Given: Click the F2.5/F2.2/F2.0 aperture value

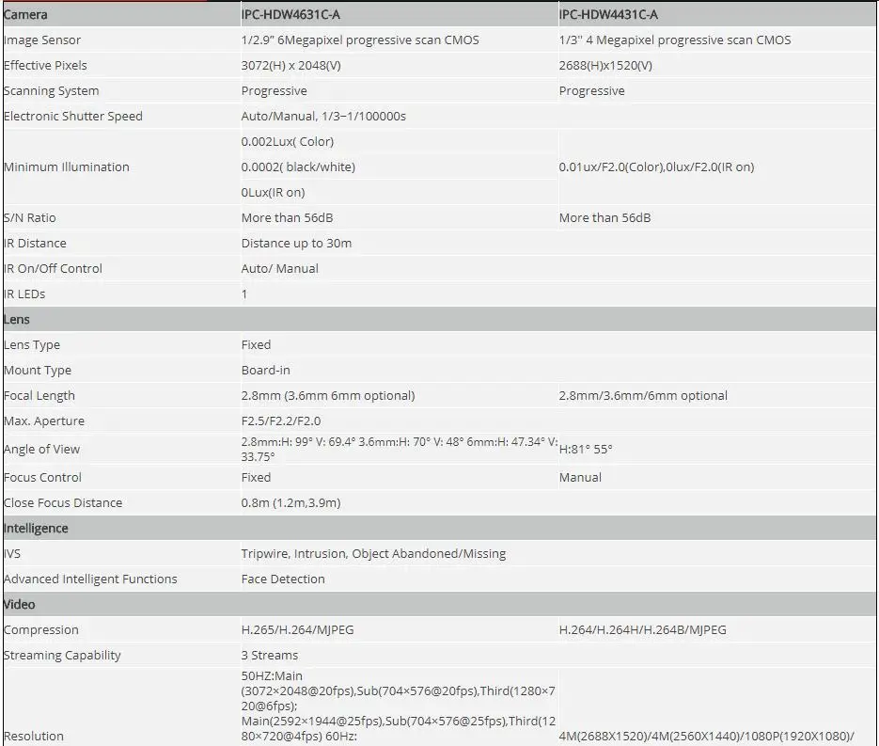Looking at the screenshot, I should click(281, 421).
